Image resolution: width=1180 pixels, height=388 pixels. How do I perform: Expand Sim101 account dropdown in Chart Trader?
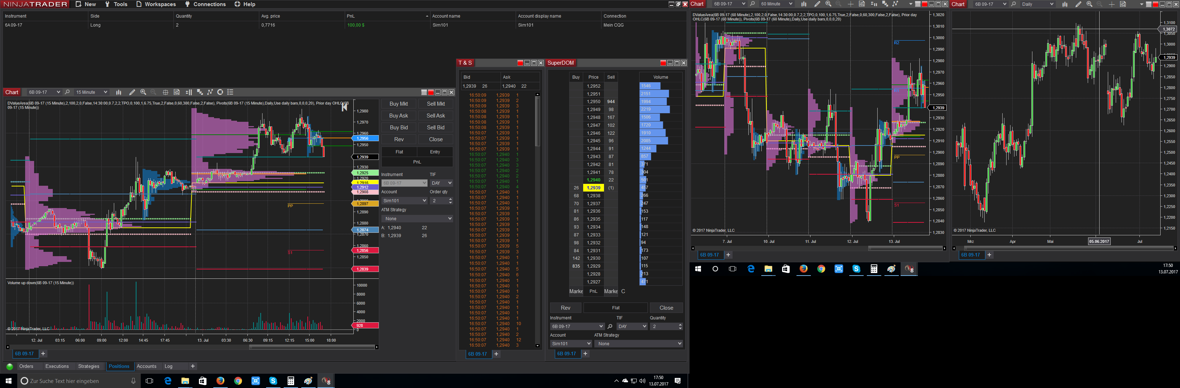pyautogui.click(x=404, y=200)
